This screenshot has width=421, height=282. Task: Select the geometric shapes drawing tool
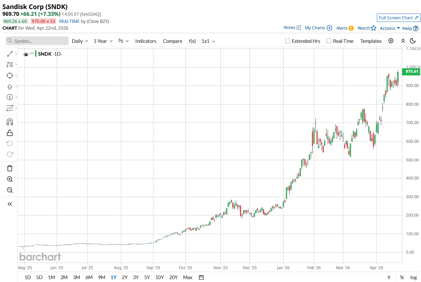pos(10,75)
